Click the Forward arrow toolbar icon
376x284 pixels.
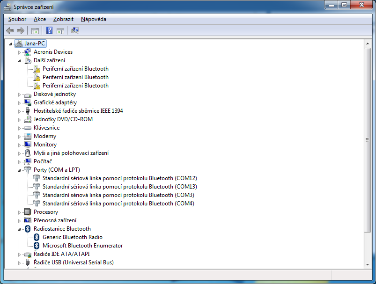click(x=21, y=31)
